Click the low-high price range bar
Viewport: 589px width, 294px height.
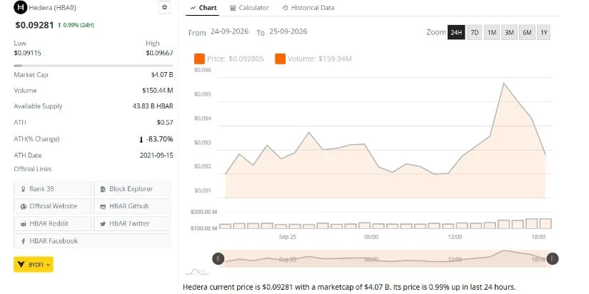[x=94, y=66]
